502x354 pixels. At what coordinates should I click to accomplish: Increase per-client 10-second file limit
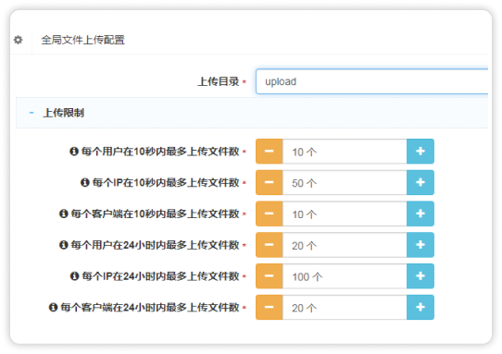coord(420,214)
